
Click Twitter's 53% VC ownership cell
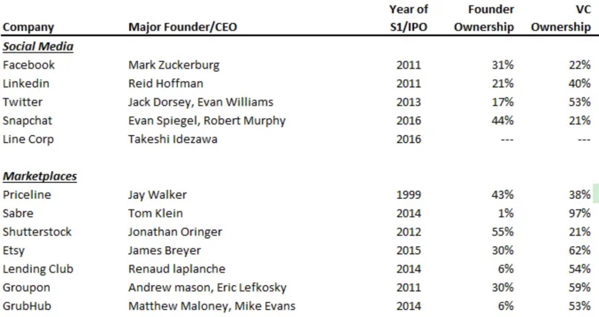pos(579,102)
